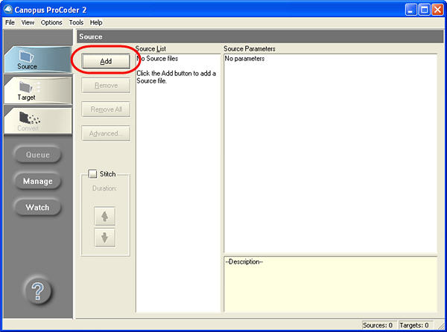447x332 pixels.
Task: Open the View menu
Action: pyautogui.click(x=28, y=22)
